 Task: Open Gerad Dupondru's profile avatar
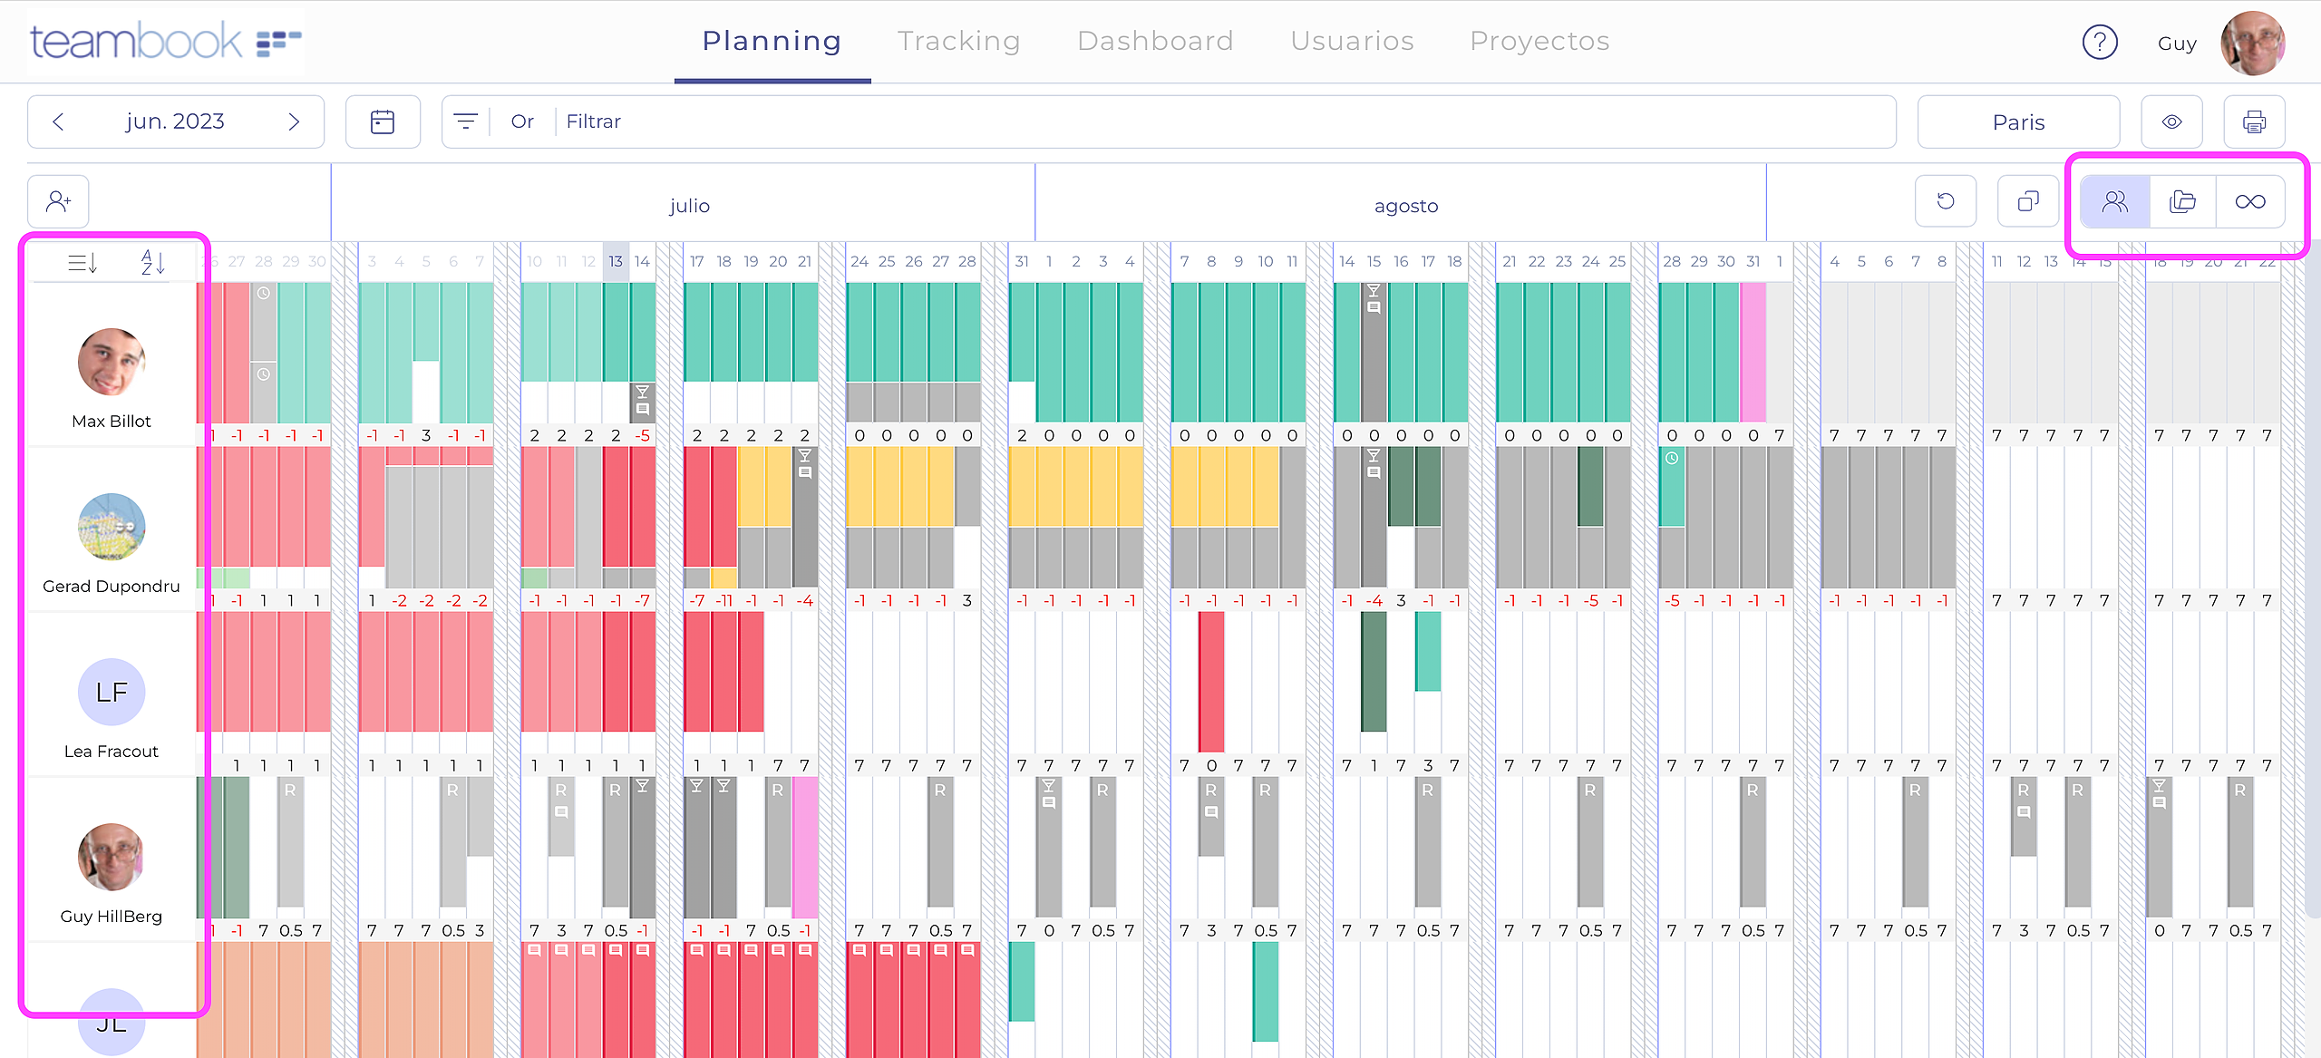coord(111,528)
